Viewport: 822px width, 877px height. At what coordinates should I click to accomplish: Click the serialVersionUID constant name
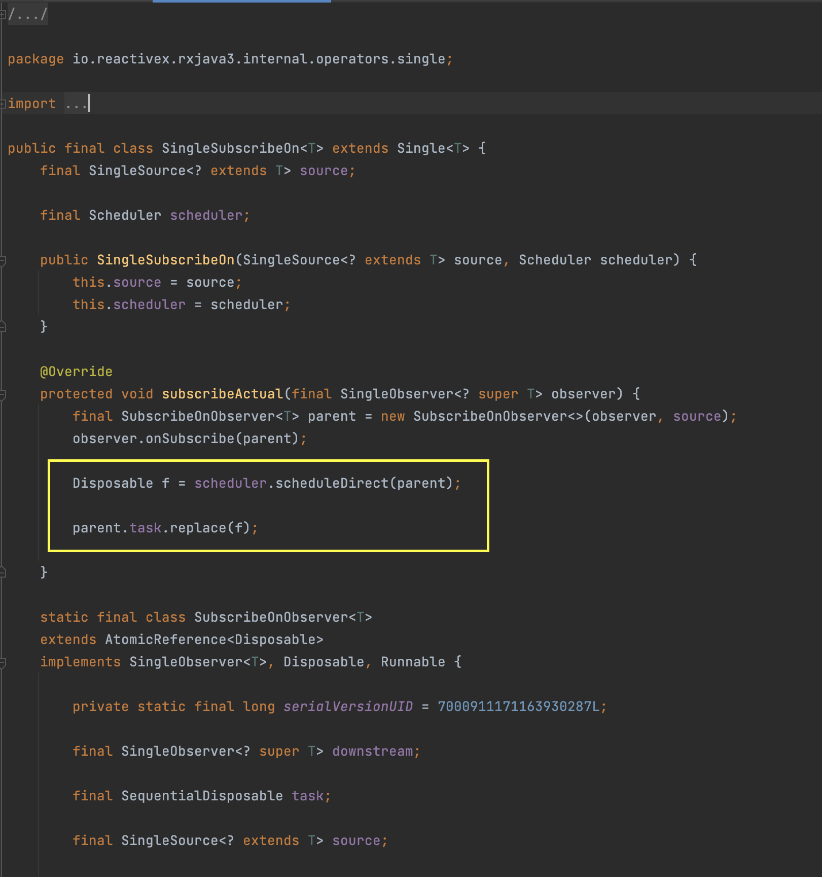tap(348, 706)
